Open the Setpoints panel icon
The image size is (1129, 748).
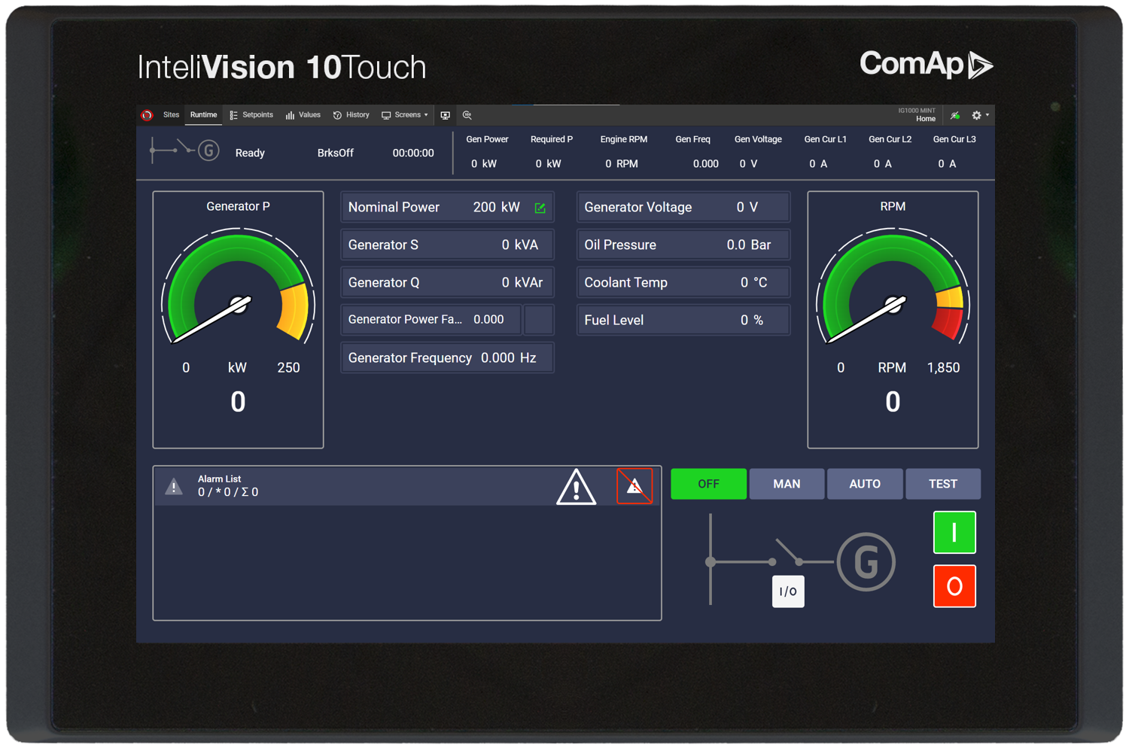click(234, 115)
